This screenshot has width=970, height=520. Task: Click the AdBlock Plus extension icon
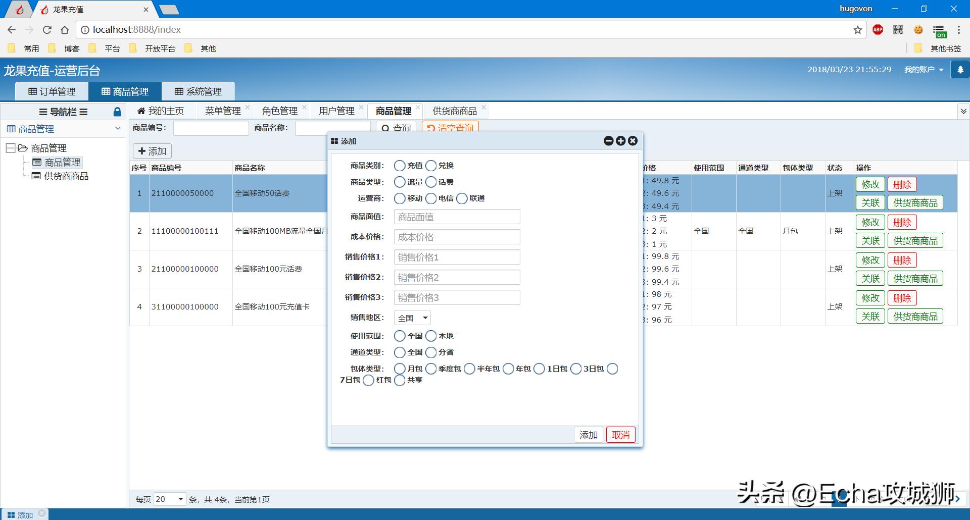(x=878, y=30)
